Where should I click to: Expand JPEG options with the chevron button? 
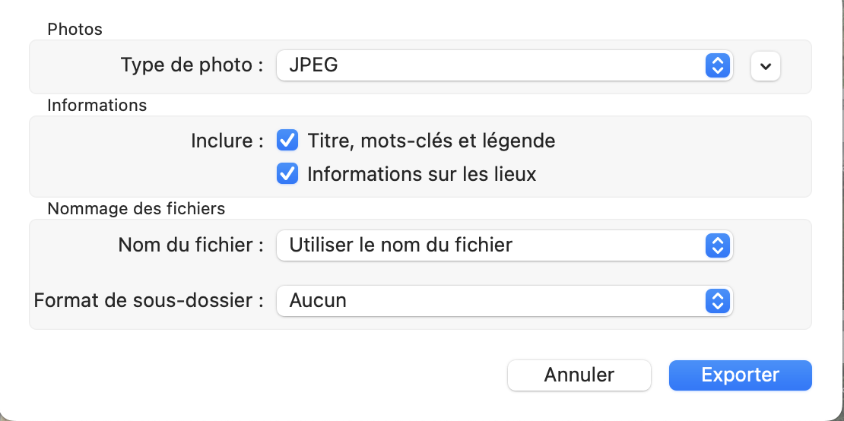pyautogui.click(x=766, y=66)
